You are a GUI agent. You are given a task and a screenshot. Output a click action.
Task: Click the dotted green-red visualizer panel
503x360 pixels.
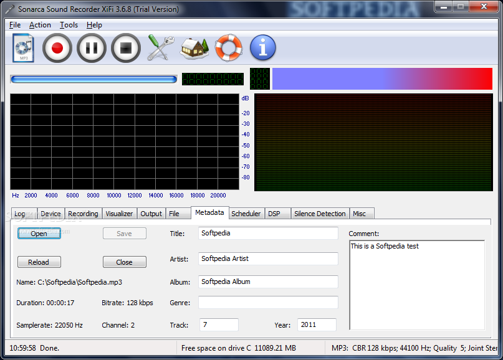click(374, 143)
